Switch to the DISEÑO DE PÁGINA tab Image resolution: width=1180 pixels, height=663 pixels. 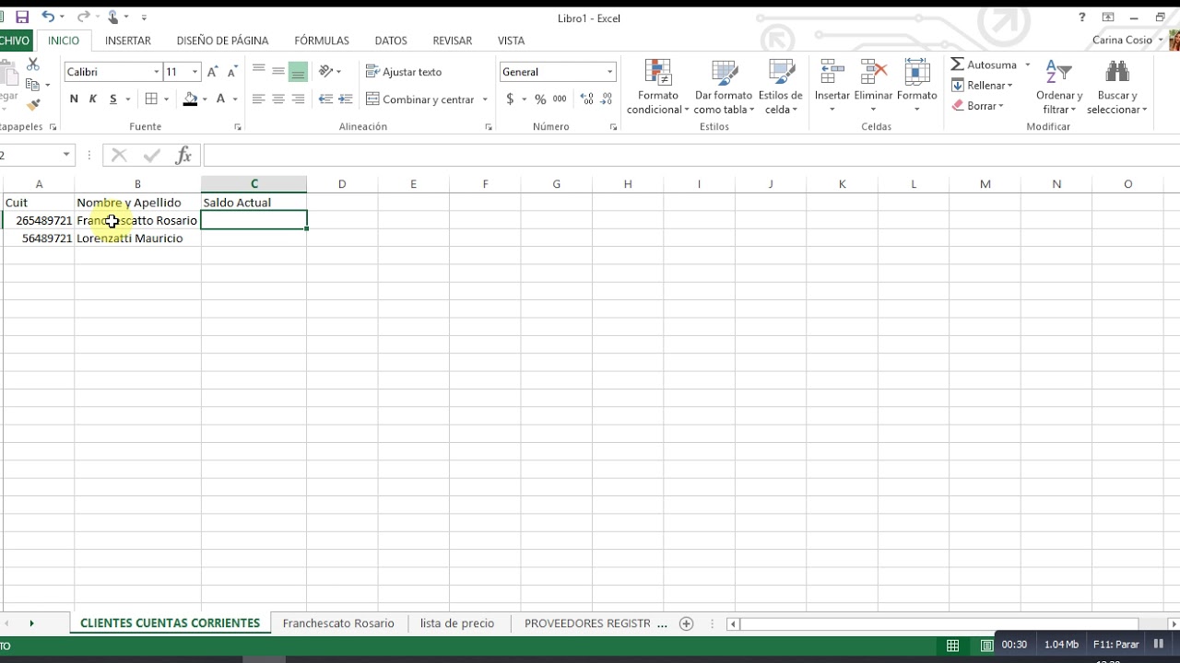point(222,41)
